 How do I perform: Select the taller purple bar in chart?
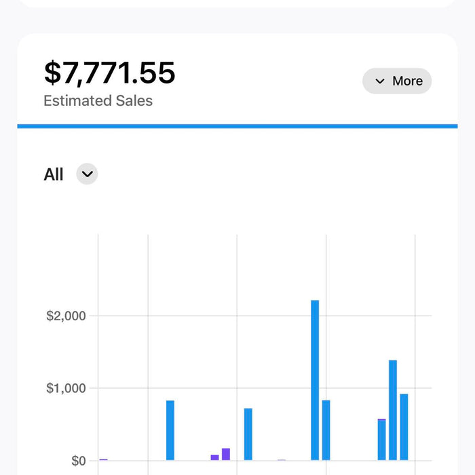point(226,454)
